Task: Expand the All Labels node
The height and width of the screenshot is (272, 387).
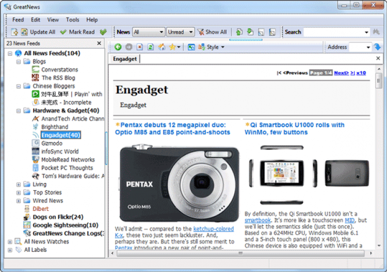Action: point(10,250)
